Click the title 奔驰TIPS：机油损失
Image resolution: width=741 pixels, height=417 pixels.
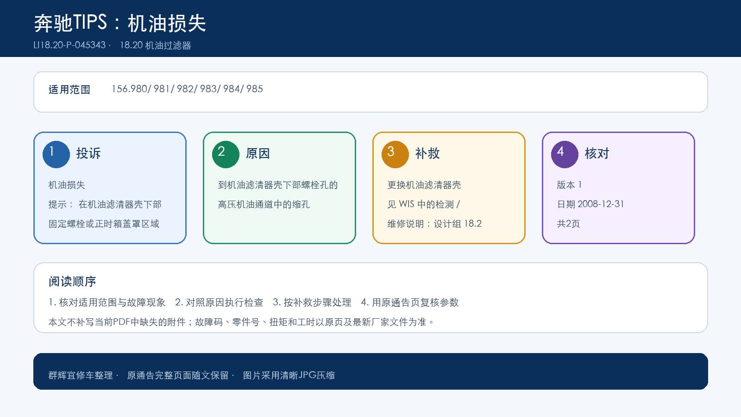click(x=120, y=23)
